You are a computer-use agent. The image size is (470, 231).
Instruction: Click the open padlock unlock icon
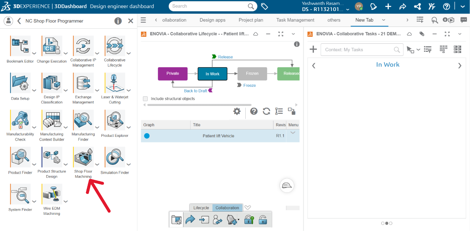pos(262,220)
